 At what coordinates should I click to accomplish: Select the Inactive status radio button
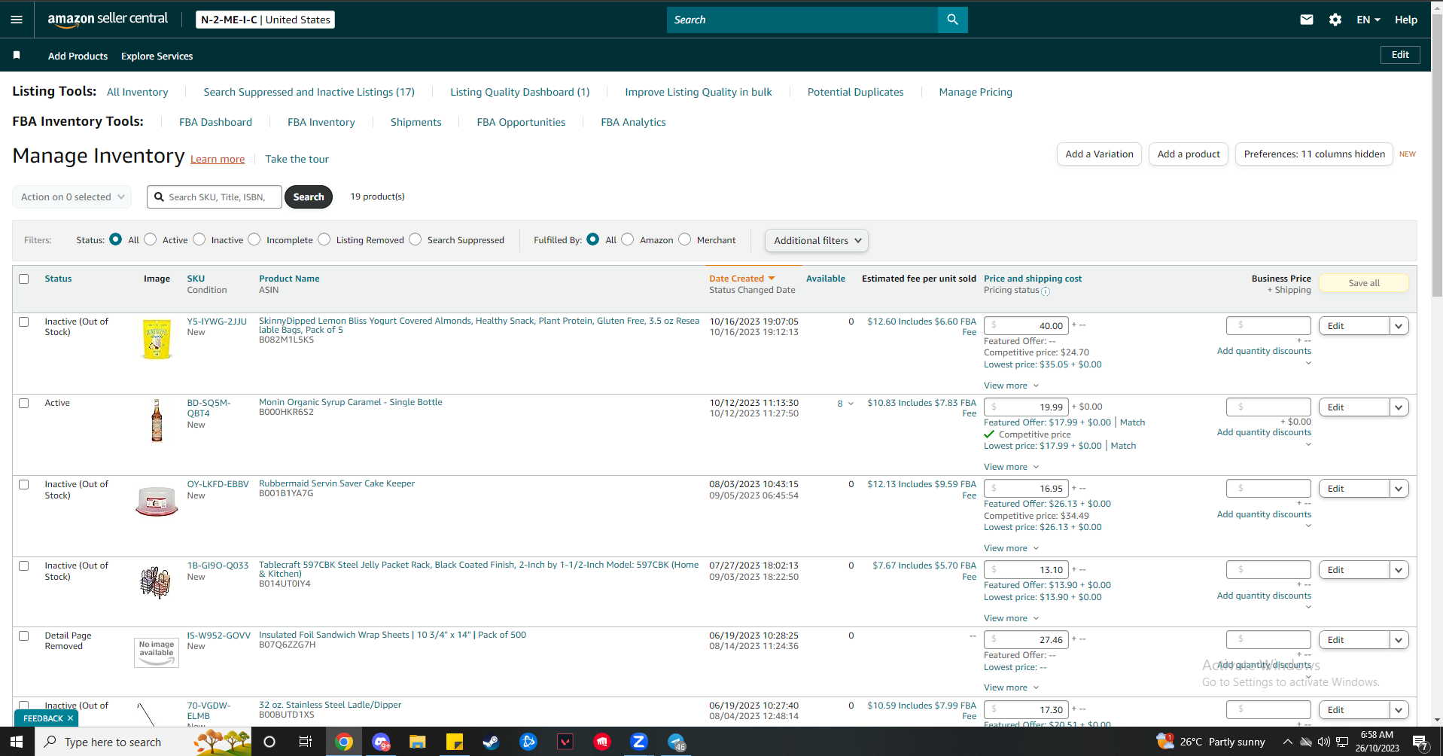coord(199,239)
